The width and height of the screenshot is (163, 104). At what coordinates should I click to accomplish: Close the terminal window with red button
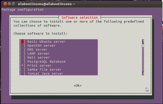[5, 4]
